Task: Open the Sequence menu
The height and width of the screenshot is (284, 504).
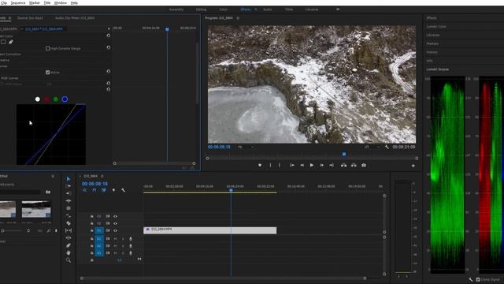Action: click(x=18, y=2)
